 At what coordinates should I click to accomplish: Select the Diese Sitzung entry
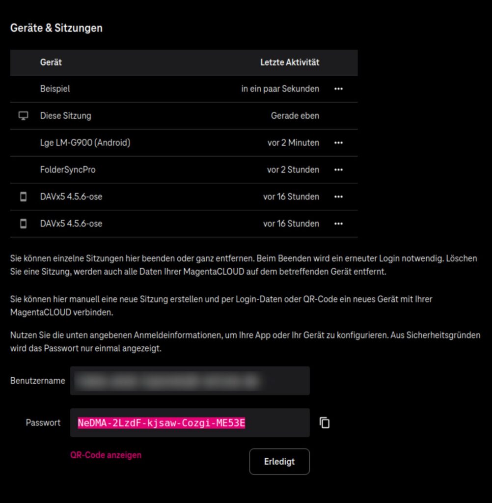point(65,116)
